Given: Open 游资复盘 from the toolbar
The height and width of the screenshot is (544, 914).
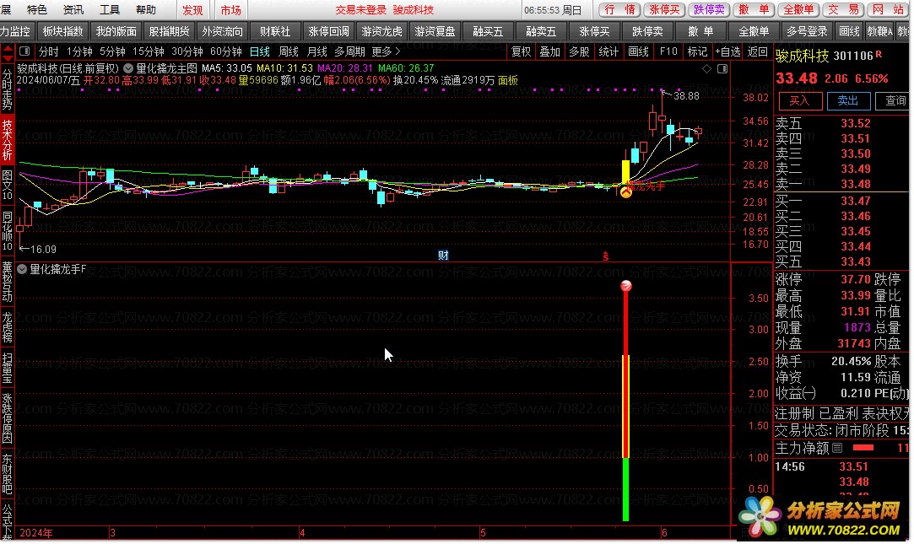Looking at the screenshot, I should pyautogui.click(x=435, y=31).
